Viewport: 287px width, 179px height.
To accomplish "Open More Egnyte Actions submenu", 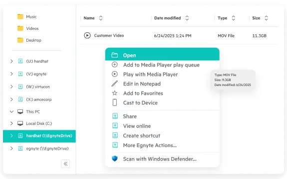I will [x=162, y=145].
